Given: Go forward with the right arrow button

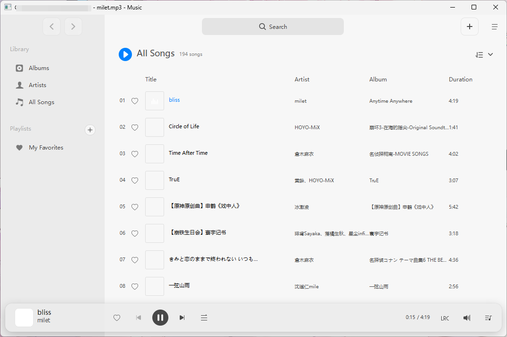Looking at the screenshot, I should (73, 27).
